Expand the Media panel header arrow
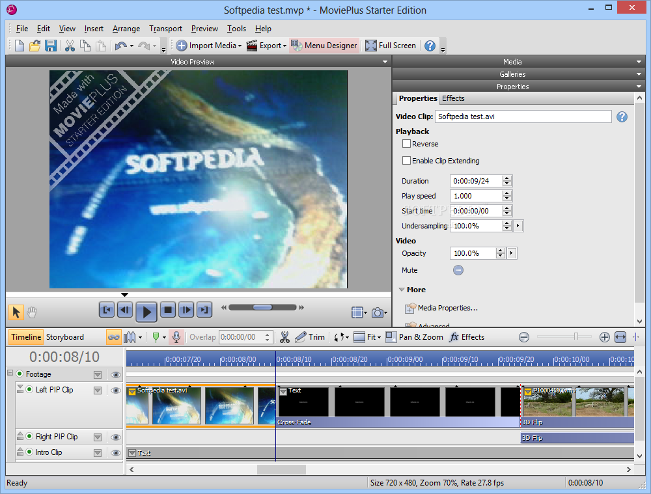 [x=639, y=62]
